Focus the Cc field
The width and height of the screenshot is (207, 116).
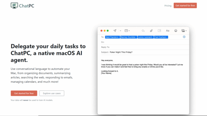pos(145,42)
